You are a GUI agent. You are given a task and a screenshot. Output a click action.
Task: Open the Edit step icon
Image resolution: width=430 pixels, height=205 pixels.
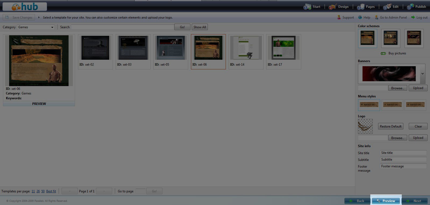pyautogui.click(x=387, y=7)
